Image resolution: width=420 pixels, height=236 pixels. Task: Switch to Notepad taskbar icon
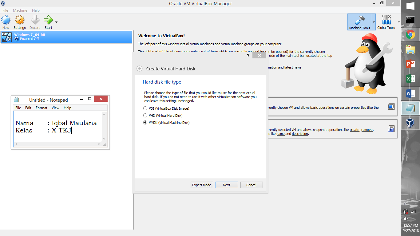pos(410,108)
